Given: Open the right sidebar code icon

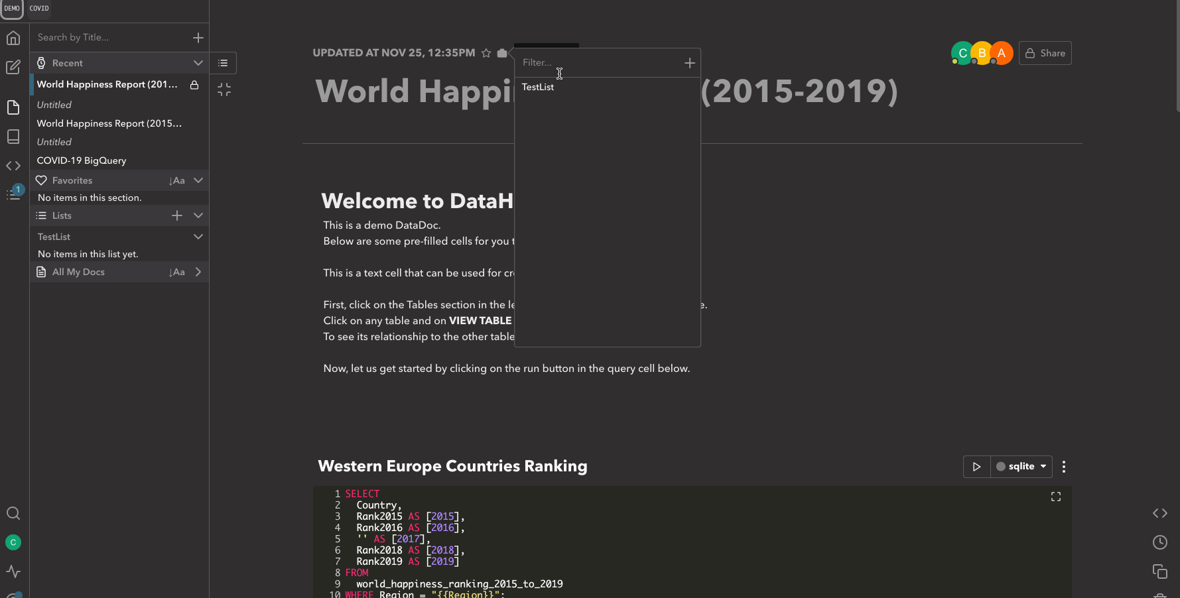Looking at the screenshot, I should (x=1160, y=513).
